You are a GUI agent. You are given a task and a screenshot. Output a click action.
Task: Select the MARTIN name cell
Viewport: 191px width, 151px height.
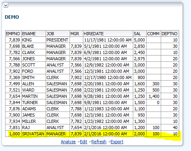click(33, 96)
